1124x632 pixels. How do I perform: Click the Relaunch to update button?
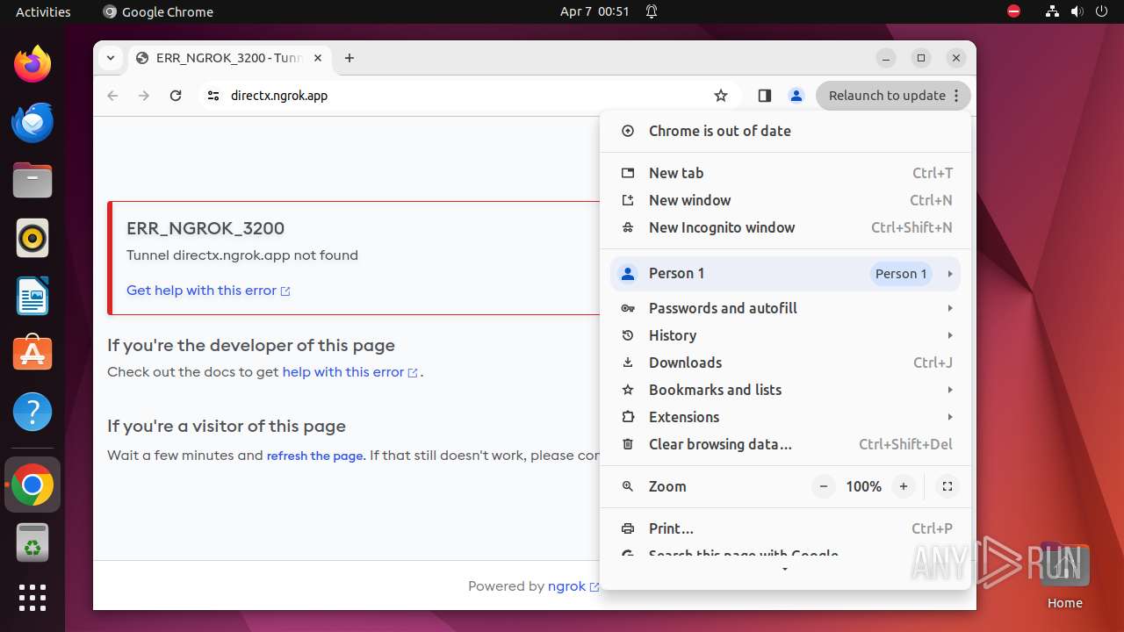893,96
